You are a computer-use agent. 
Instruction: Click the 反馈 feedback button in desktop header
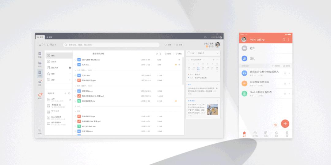[168, 45]
